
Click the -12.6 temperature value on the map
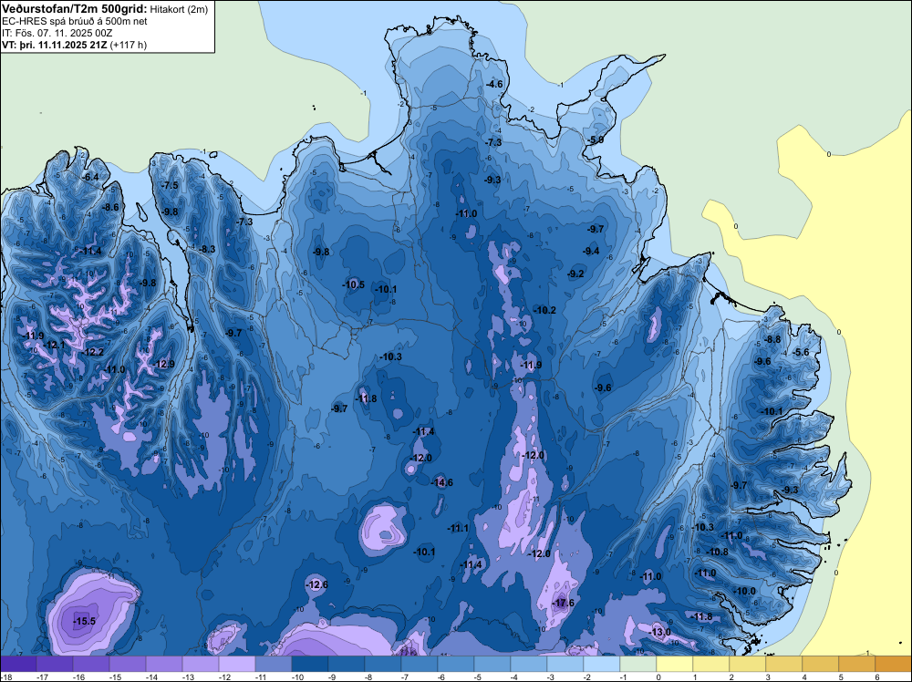316,584
